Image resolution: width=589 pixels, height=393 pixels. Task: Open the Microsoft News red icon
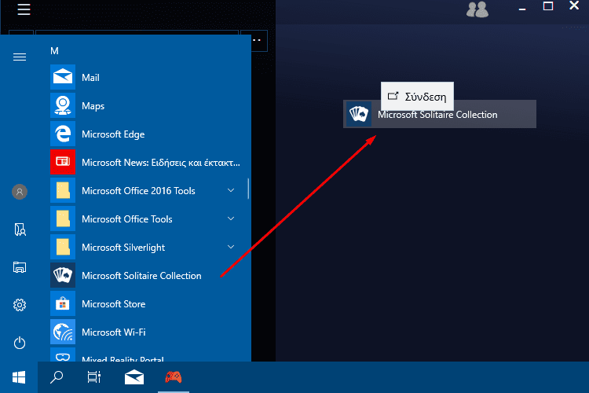tap(63, 162)
